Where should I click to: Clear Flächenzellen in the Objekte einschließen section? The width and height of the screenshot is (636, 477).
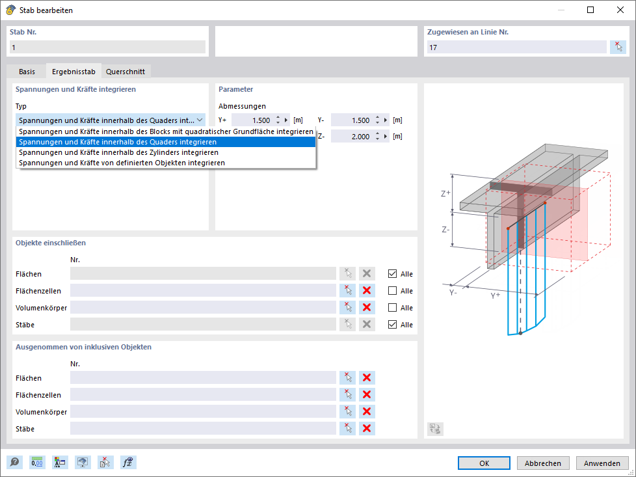(367, 291)
